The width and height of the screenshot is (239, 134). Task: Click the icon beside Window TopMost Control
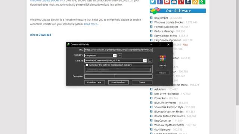click(x=151, y=125)
